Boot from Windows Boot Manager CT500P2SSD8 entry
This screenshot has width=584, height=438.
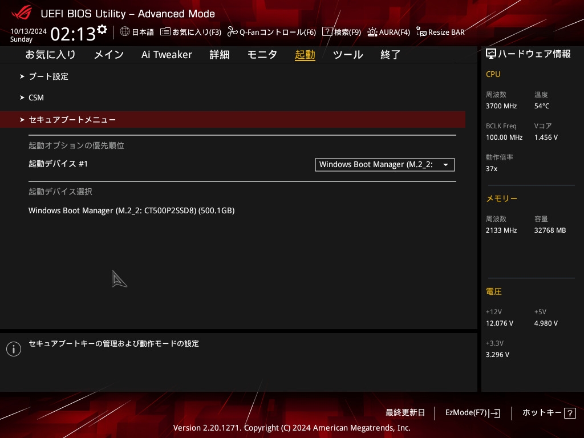(132, 211)
